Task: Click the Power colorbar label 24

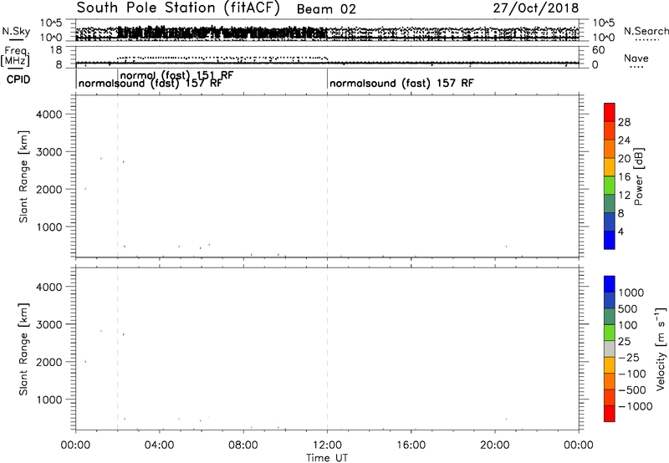Action: point(624,140)
